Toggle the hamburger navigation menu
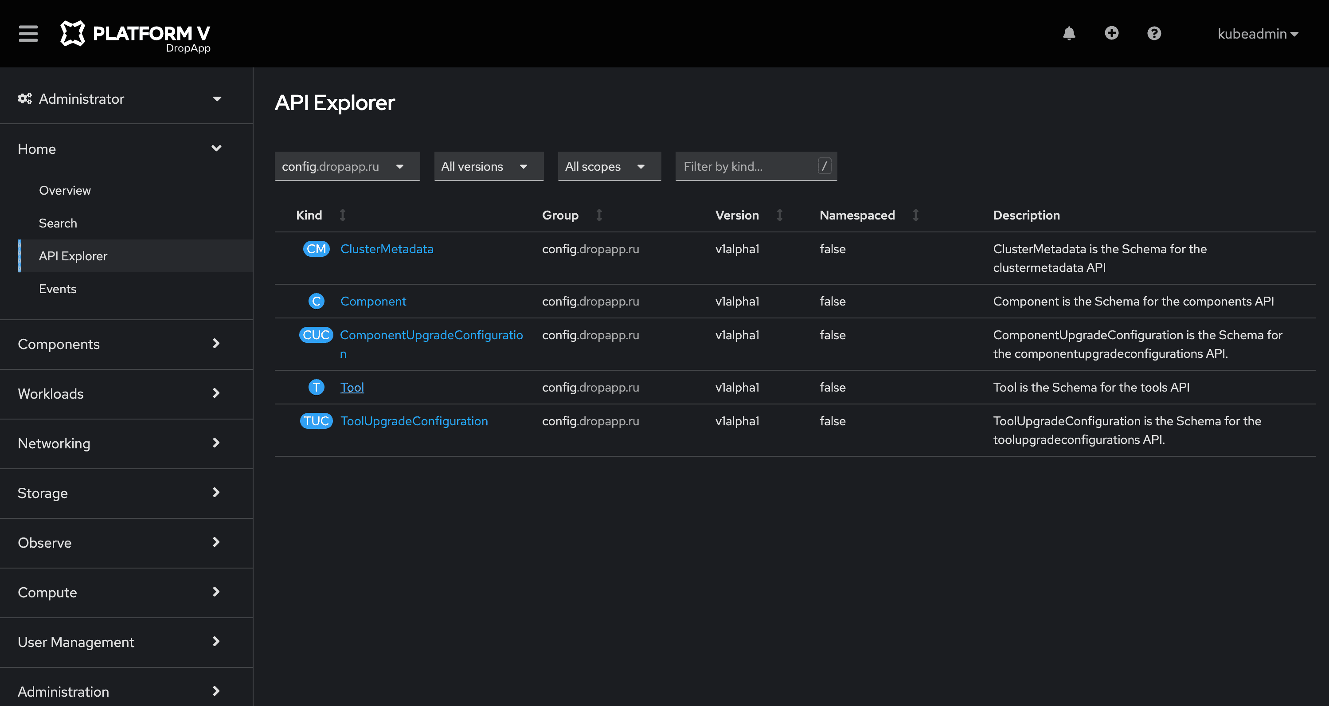1329x706 pixels. [28, 34]
